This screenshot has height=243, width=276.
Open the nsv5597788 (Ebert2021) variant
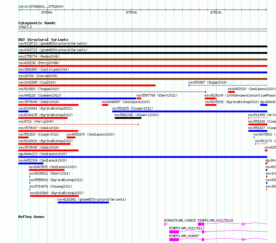tap(157, 95)
